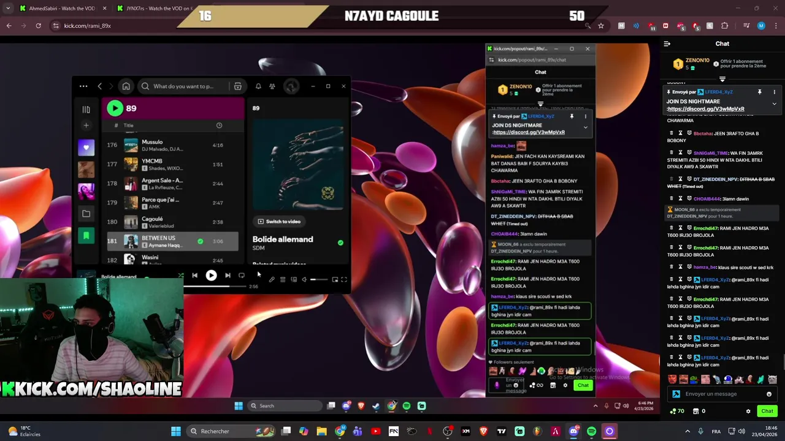Select track 178 Argent Sale

point(173,183)
